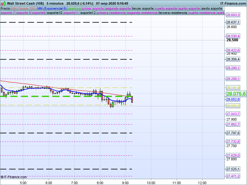Click the IT-Finance.com header text
Viewport: 247px width, 185px height.
(x=233, y=3)
